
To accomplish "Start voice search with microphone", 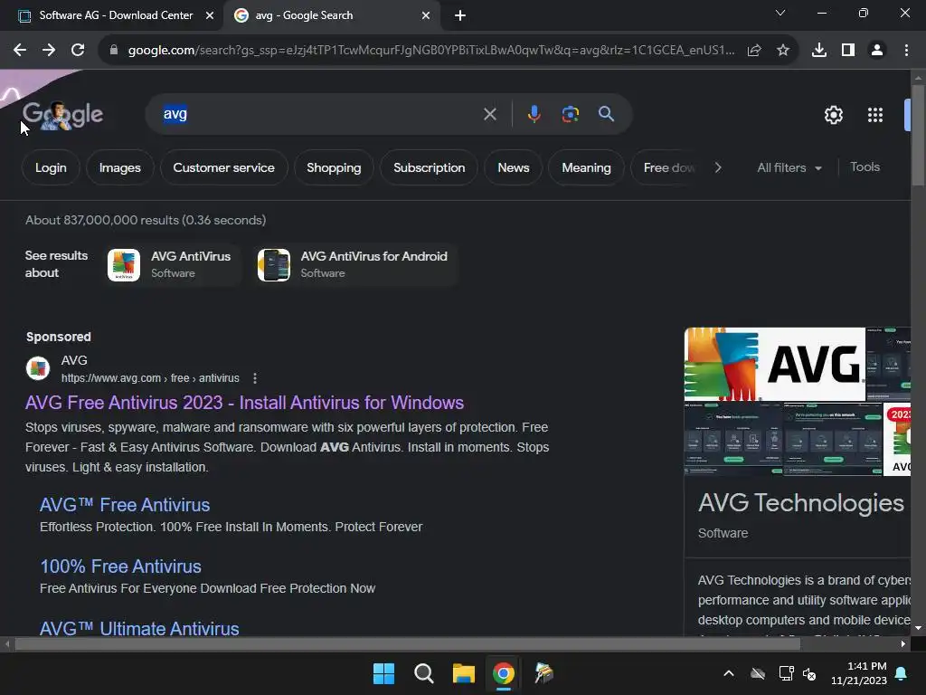I will point(534,114).
